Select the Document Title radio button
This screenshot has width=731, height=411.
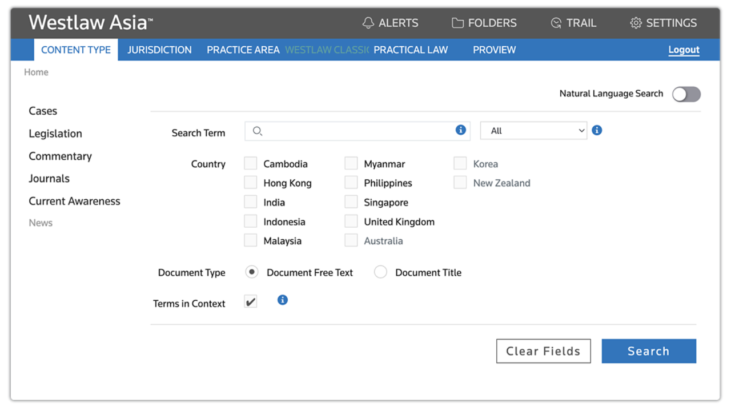(x=380, y=272)
